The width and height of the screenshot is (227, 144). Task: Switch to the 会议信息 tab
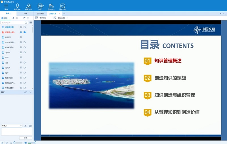40,13
